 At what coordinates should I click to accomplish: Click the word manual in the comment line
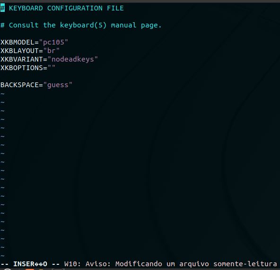tap(123, 25)
